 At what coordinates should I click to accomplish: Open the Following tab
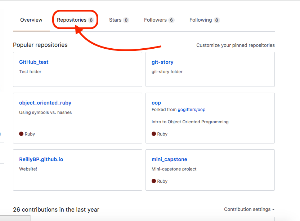[x=200, y=20]
